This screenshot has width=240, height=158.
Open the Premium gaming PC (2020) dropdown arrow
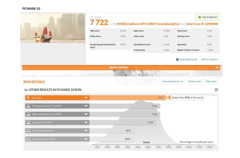(x=86, y=106)
